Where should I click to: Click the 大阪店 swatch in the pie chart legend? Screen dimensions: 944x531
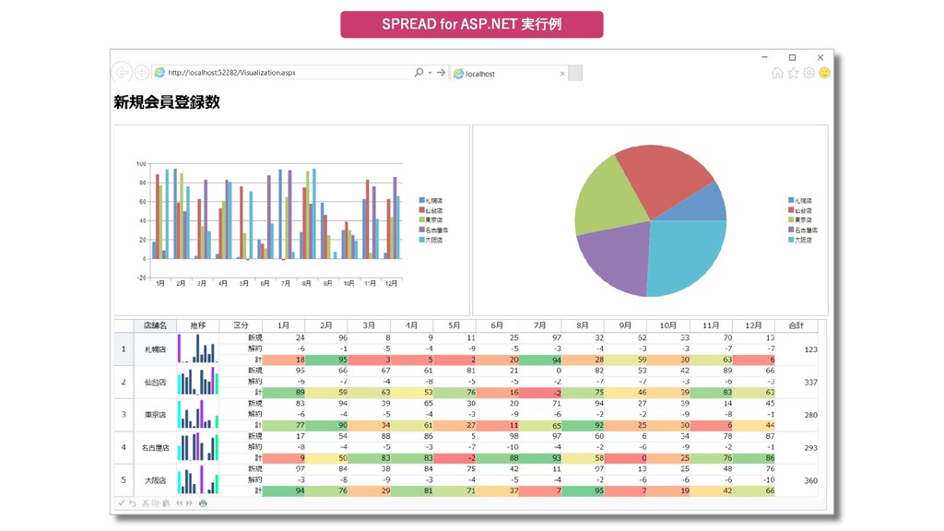click(791, 240)
